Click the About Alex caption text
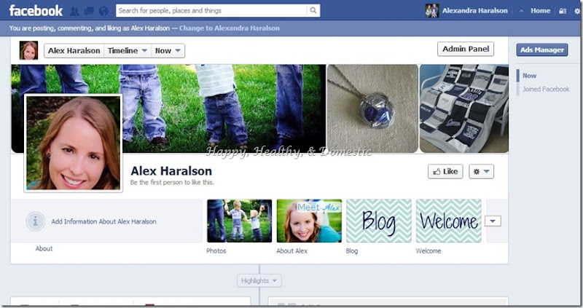Image resolution: width=583 pixels, height=308 pixels. coord(292,250)
